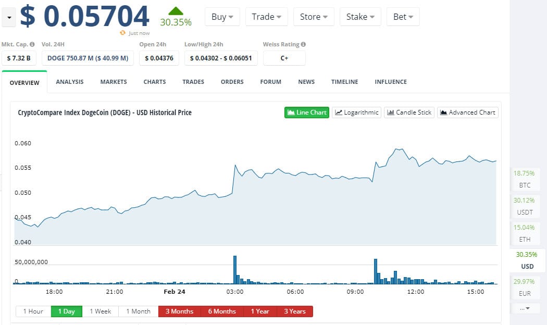Open the Influence tab
547x325 pixels.
click(x=391, y=82)
